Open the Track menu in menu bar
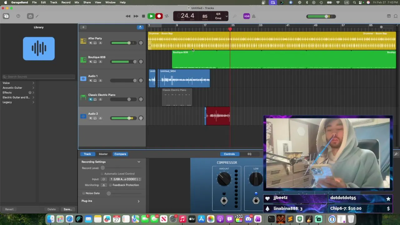This screenshot has height=225, width=400. [x=54, y=2]
